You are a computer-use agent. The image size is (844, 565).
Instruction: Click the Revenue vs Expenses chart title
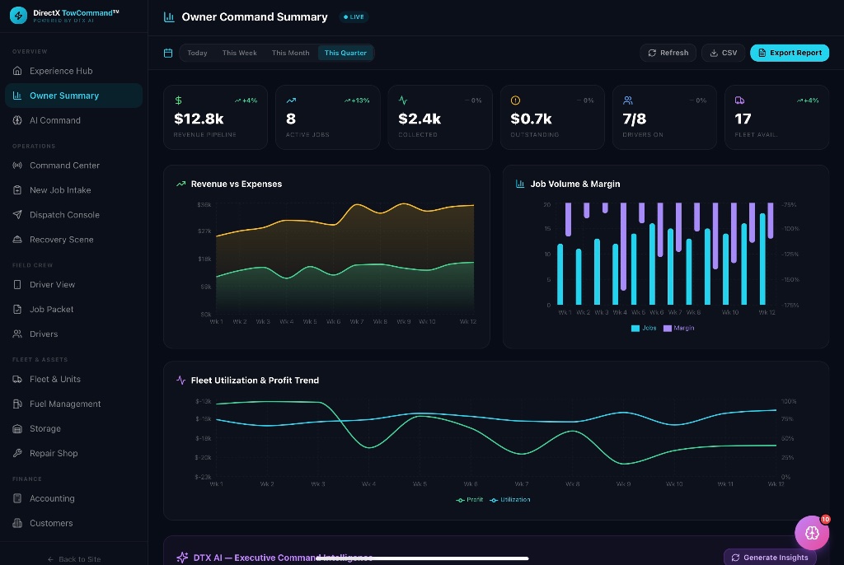pyautogui.click(x=237, y=184)
